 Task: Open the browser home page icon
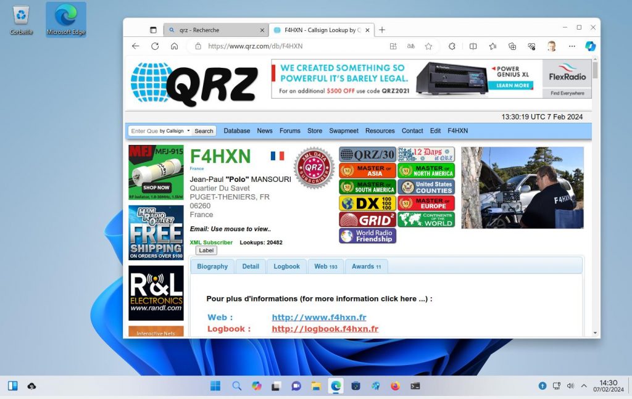[x=174, y=46]
